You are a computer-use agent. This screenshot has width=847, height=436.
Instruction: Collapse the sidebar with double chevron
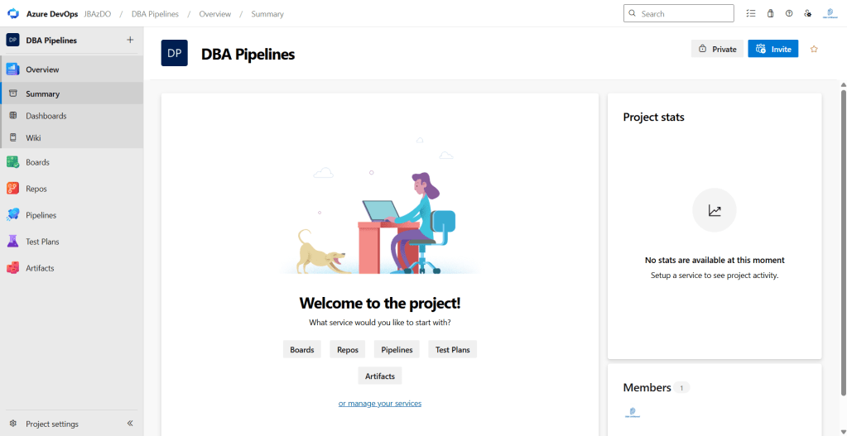130,424
